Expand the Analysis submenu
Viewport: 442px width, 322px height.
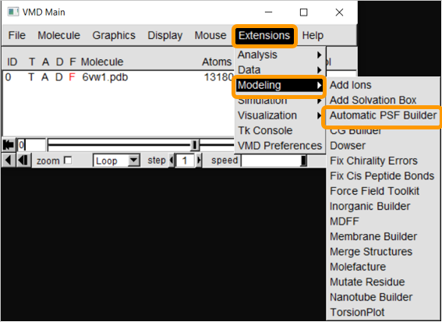[x=280, y=55]
